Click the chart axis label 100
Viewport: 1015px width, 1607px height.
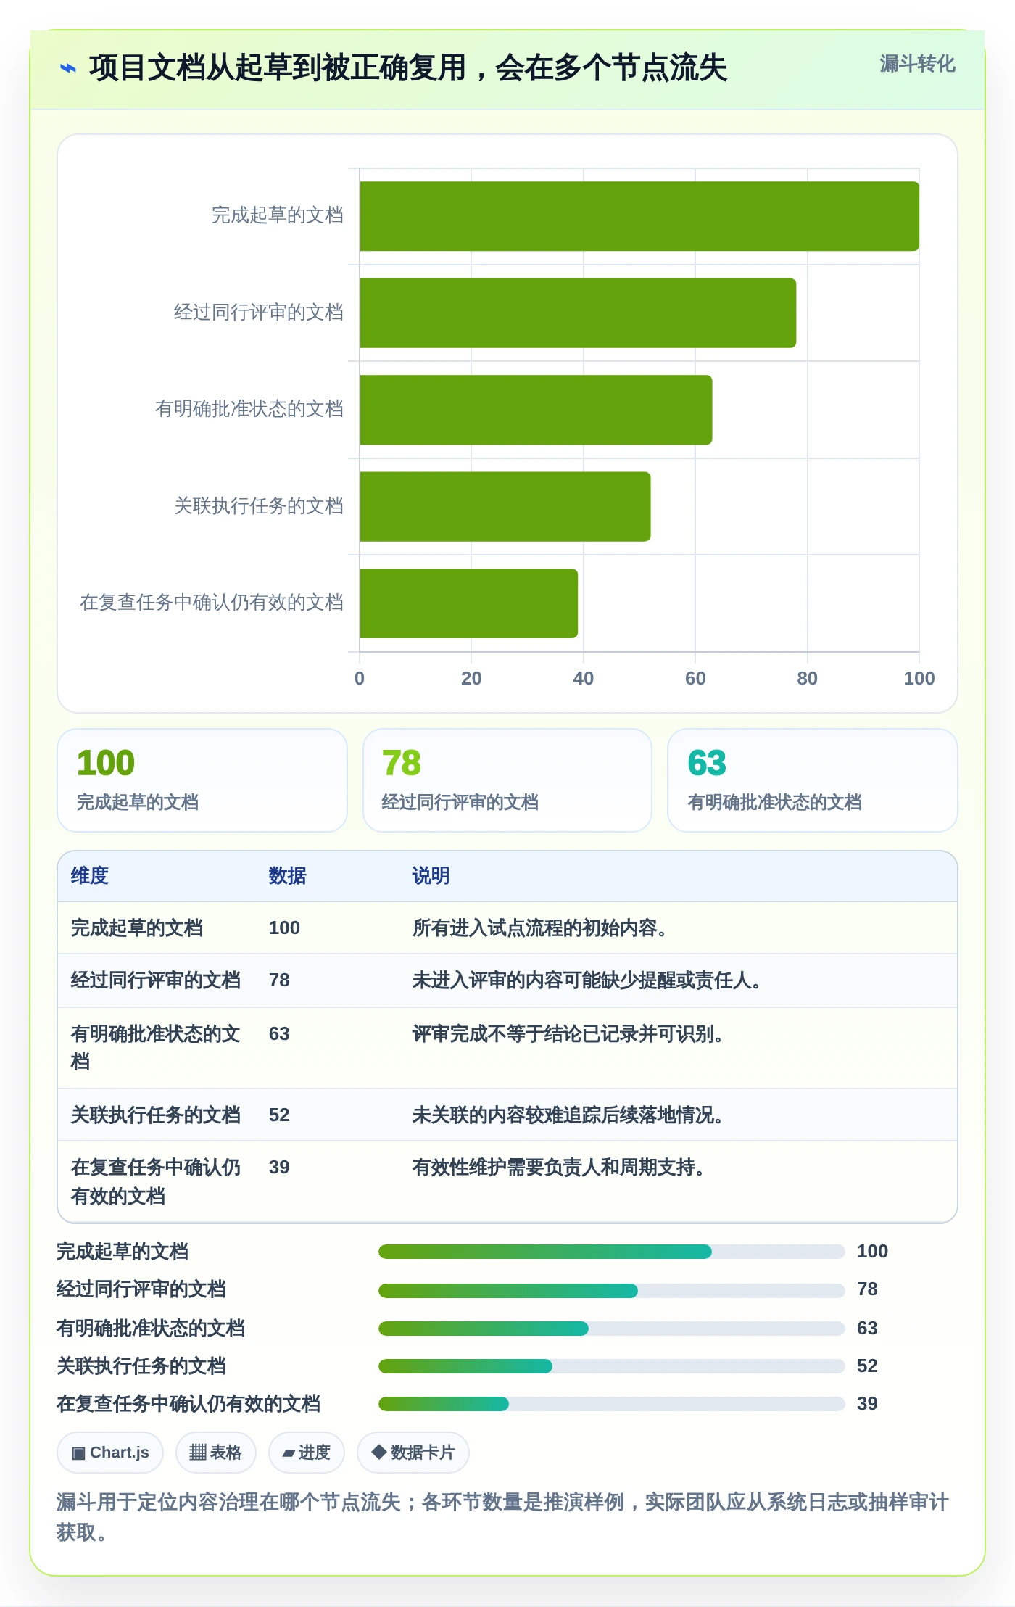pos(919,679)
